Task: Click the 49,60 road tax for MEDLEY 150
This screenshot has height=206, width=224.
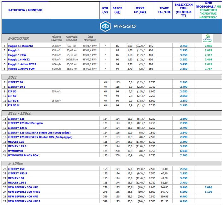Action: point(164,178)
